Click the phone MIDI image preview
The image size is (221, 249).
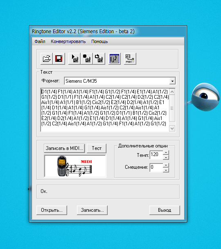click(x=75, y=166)
